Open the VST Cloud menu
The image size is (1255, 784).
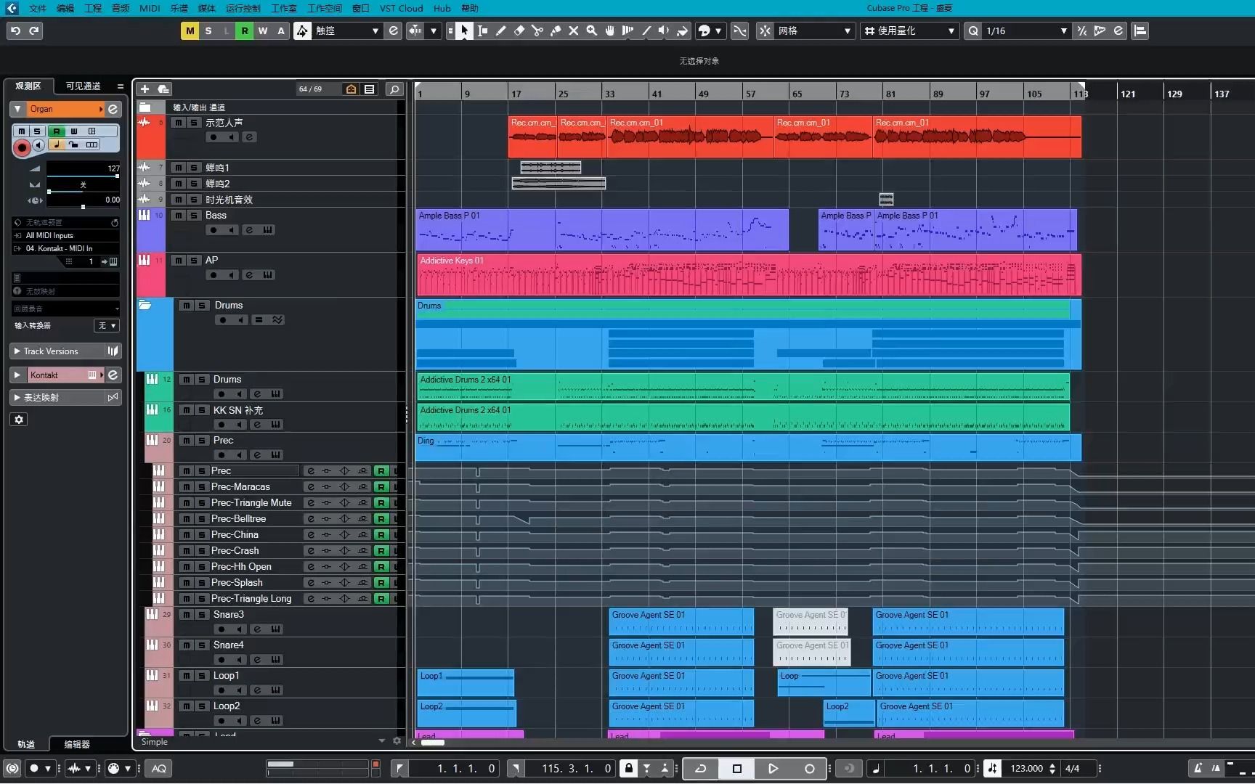click(x=401, y=8)
